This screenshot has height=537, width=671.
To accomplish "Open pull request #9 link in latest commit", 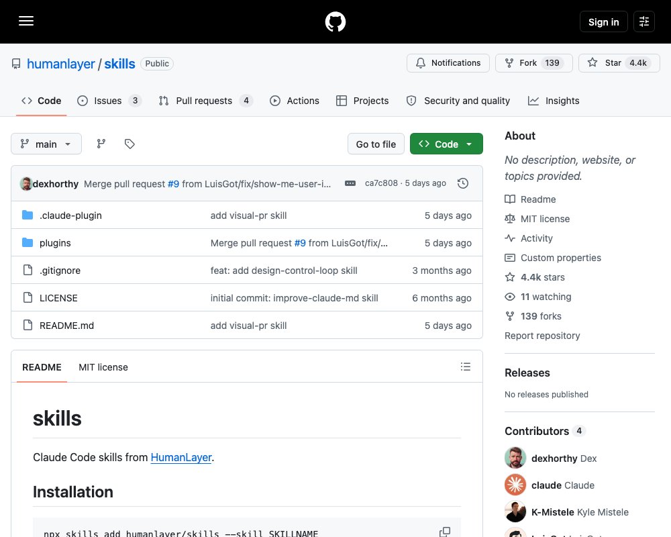I will coord(173,184).
